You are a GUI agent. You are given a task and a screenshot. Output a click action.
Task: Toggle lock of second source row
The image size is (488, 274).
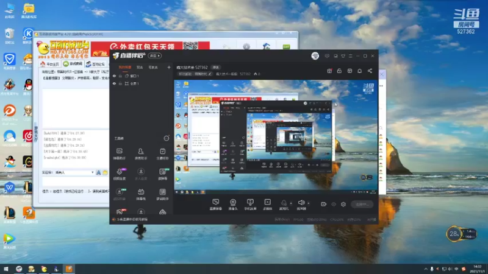coord(120,83)
